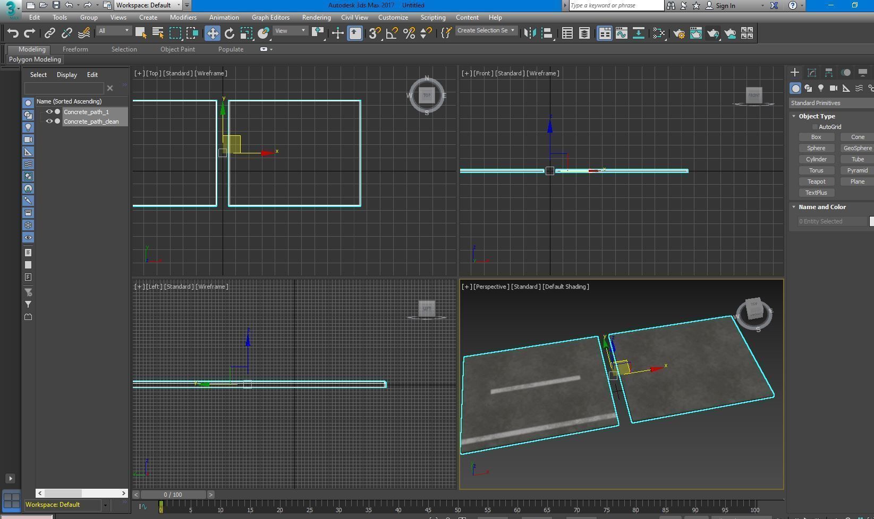Click the Teapot button
Viewport: 874px width, 519px height.
click(816, 181)
